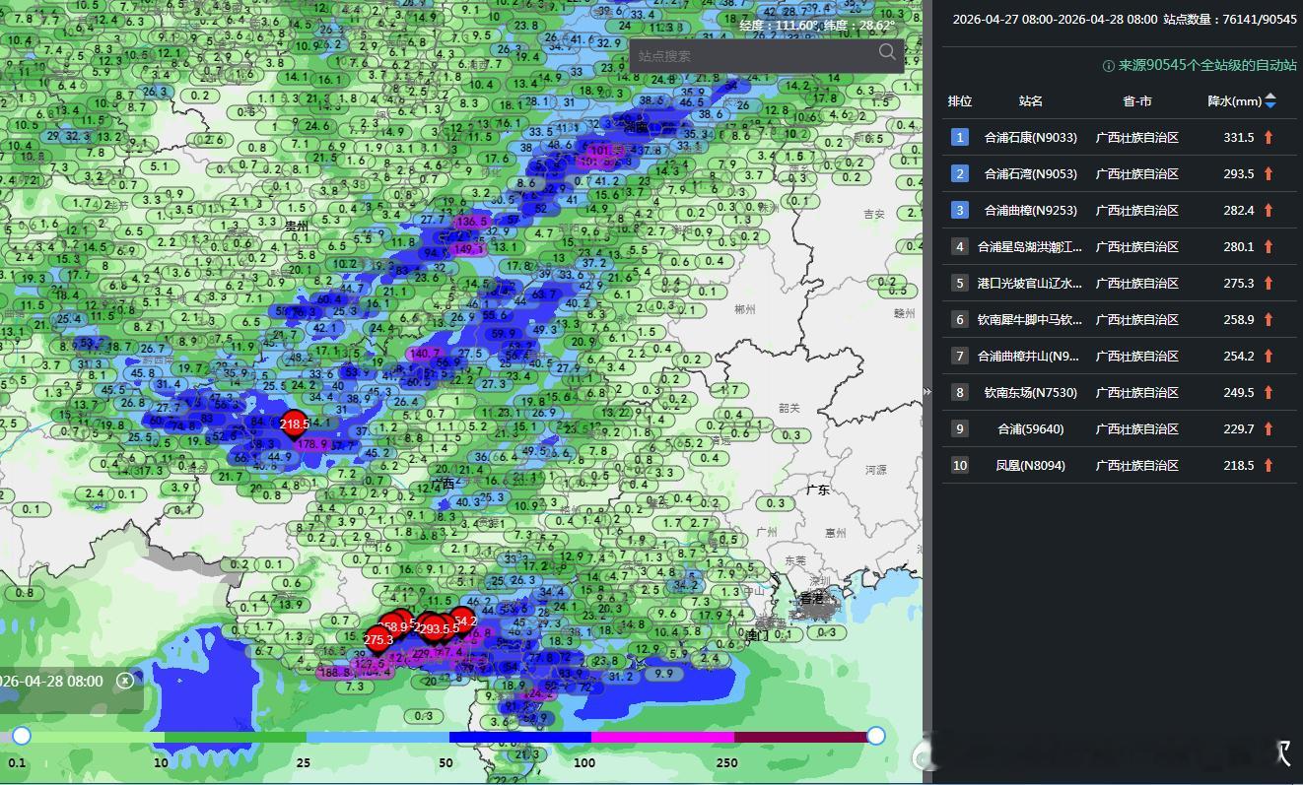Collapse the ranking panel with the » handle
The width and height of the screenshot is (1303, 785).
(x=927, y=392)
